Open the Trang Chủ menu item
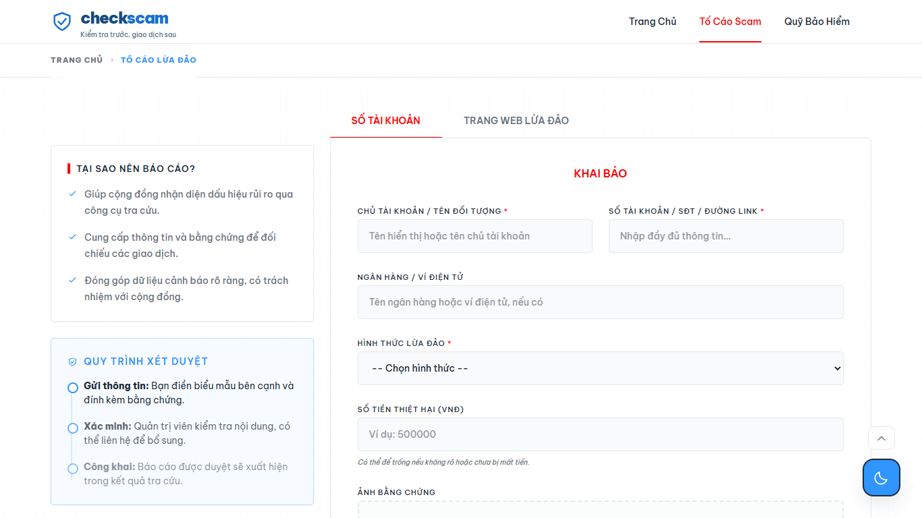This screenshot has height=518, width=922. (x=653, y=22)
